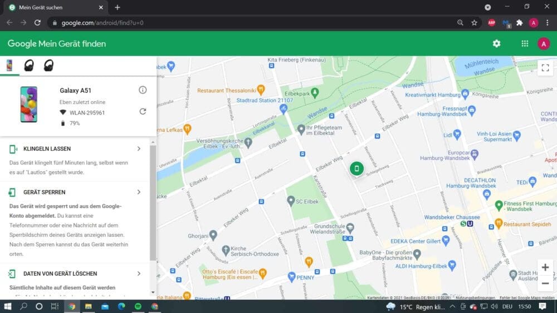Click the Ihr Pflegeteam im Eilbektal marker
Image resolution: width=557 pixels, height=313 pixels.
coord(301,129)
